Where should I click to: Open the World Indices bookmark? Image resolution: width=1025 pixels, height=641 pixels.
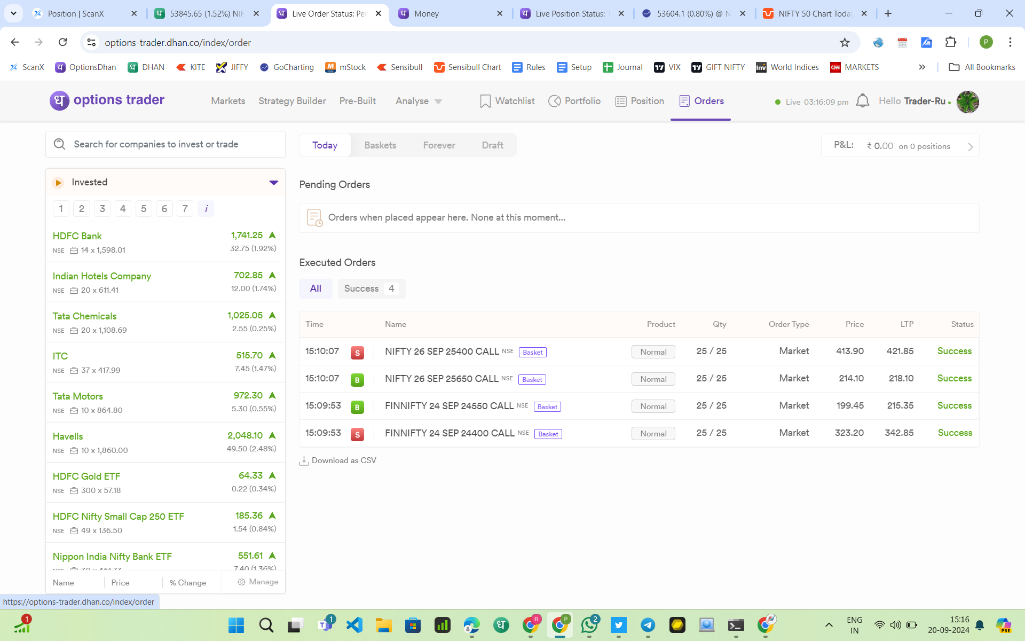coord(787,67)
